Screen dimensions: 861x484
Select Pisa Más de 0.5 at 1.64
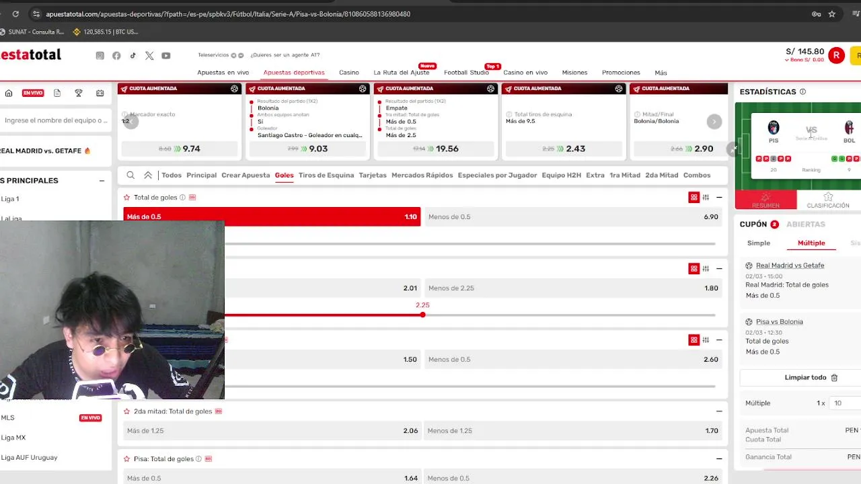[272, 478]
